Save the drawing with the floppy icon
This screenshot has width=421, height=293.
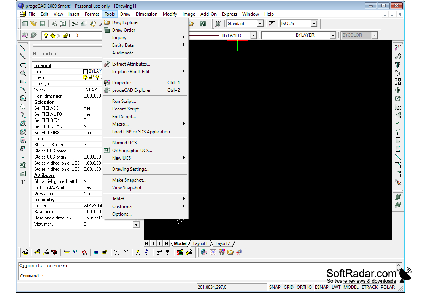pos(42,24)
